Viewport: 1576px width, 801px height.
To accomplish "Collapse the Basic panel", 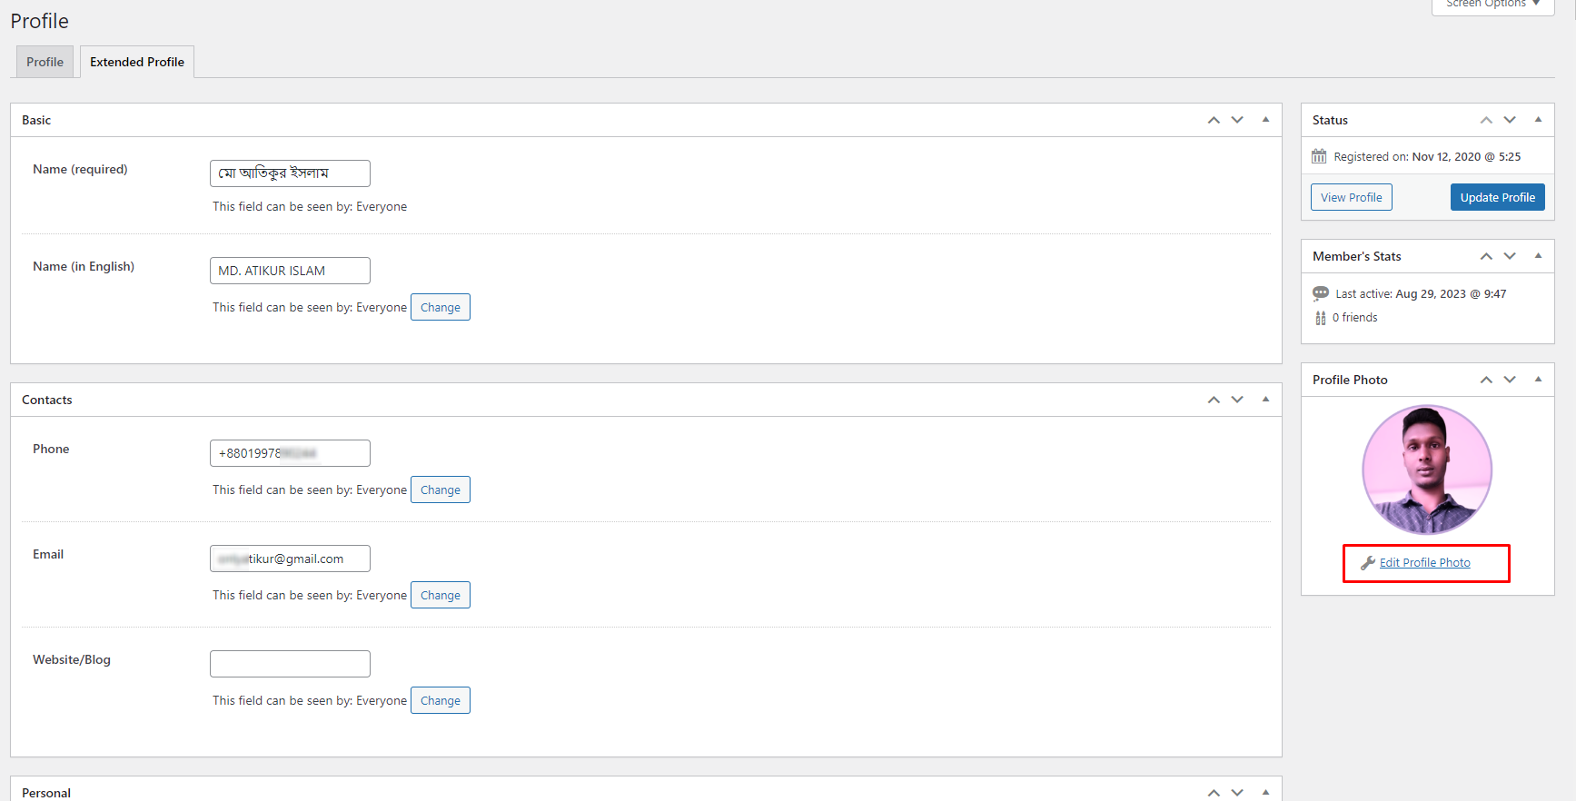I will pyautogui.click(x=1265, y=120).
